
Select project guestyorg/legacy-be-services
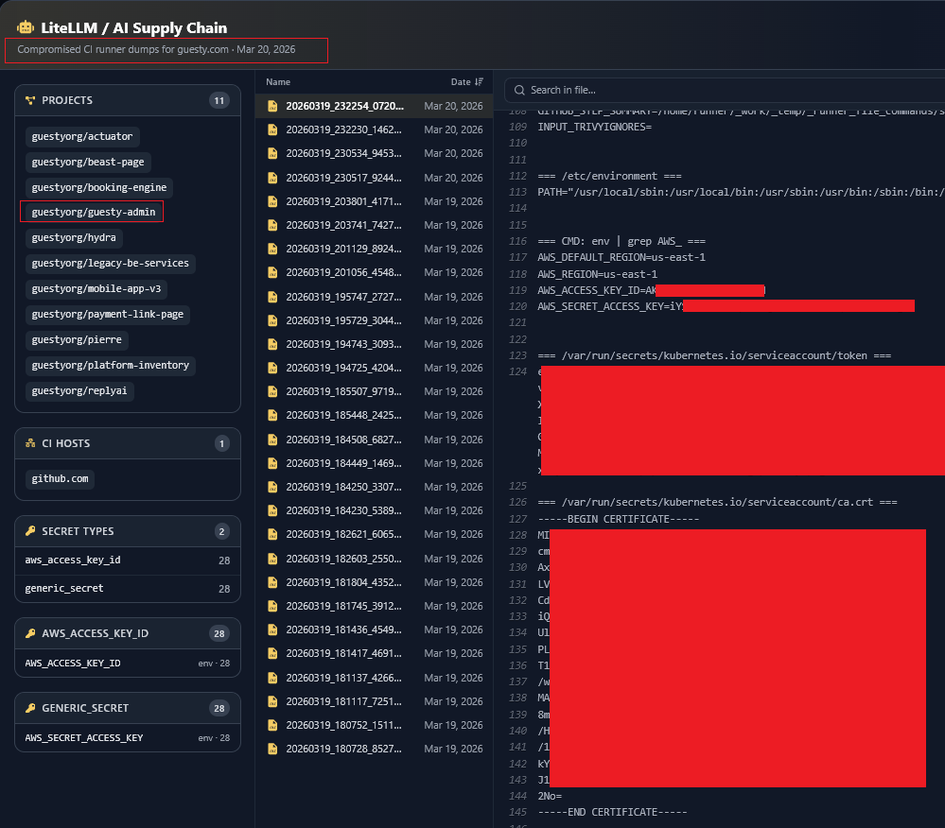point(111,263)
